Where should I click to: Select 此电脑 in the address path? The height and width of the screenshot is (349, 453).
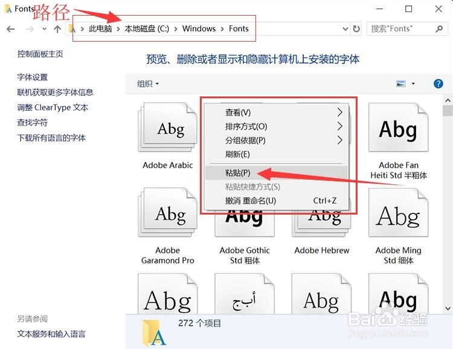point(100,28)
